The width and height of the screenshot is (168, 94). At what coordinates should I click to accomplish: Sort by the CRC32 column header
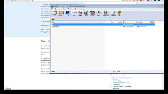tap(152, 22)
